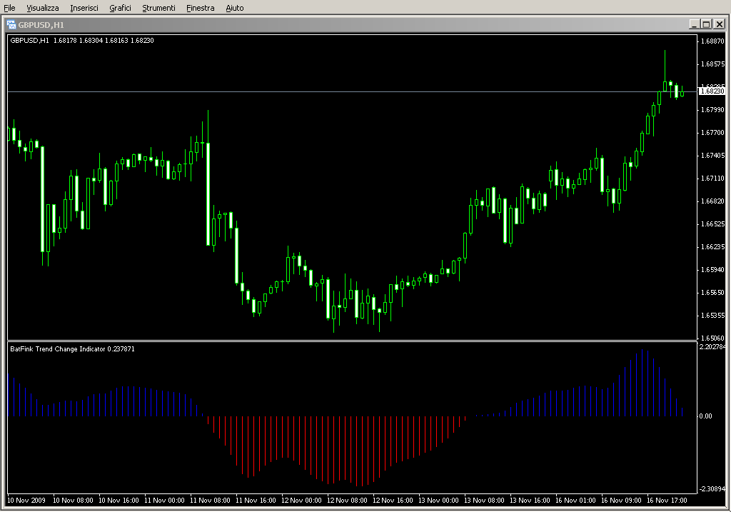Click the 13 Nov 16:00 time label

[530, 501]
